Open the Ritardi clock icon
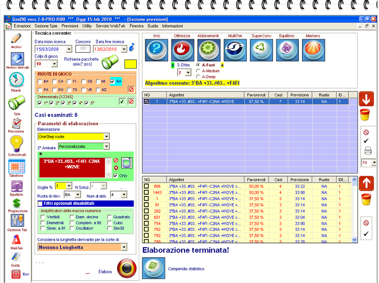This screenshot has height=283, width=379. [16, 80]
